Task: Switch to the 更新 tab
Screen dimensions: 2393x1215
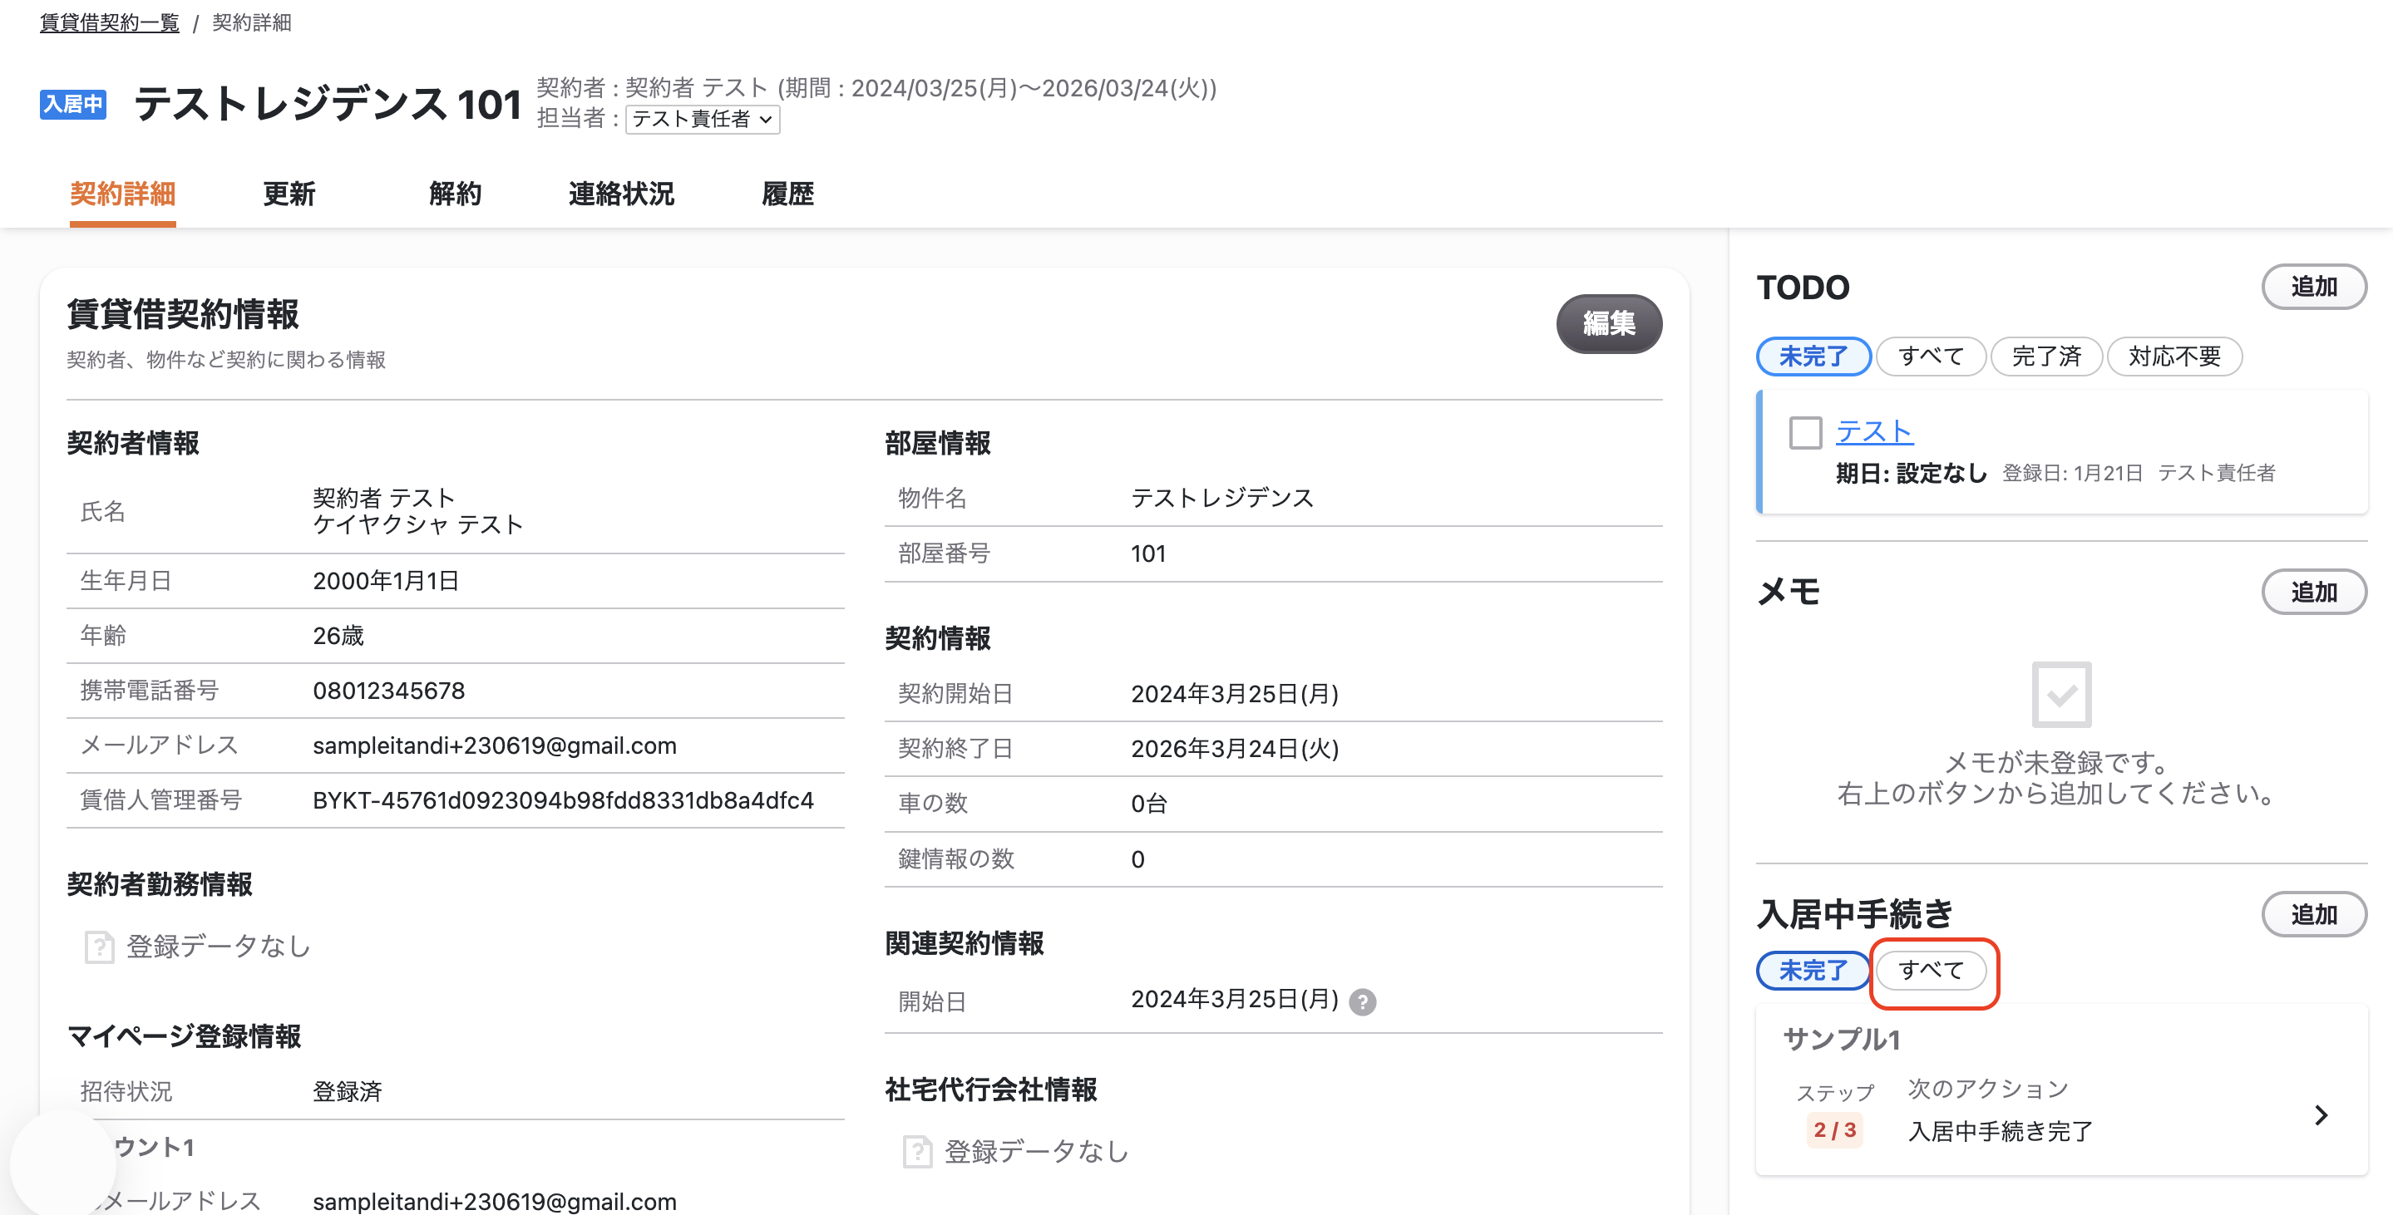Action: click(x=289, y=194)
